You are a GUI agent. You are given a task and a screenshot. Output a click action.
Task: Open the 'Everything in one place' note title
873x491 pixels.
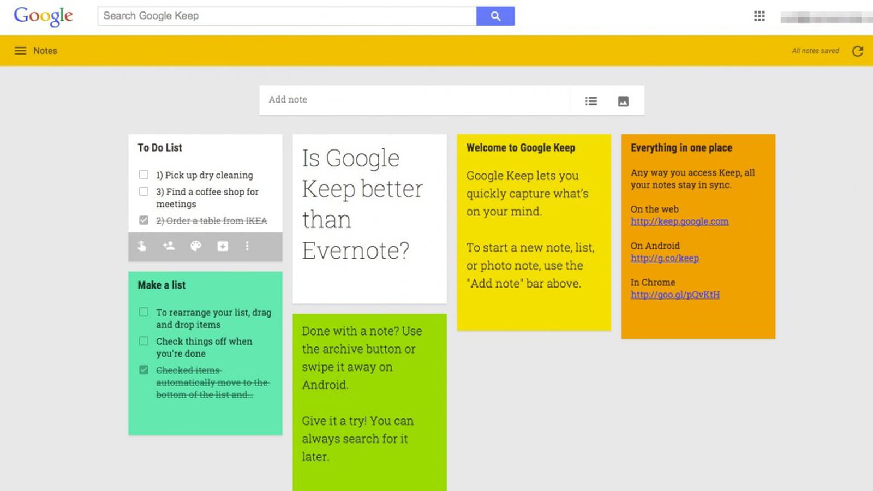(681, 148)
